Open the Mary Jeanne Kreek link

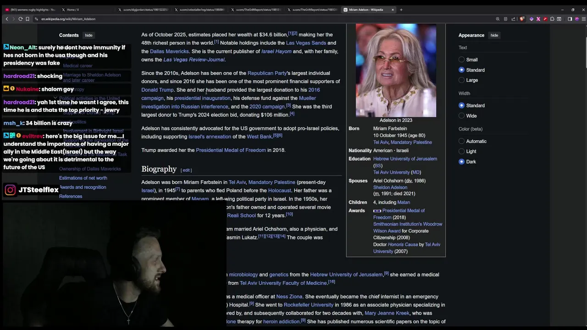[387, 313]
